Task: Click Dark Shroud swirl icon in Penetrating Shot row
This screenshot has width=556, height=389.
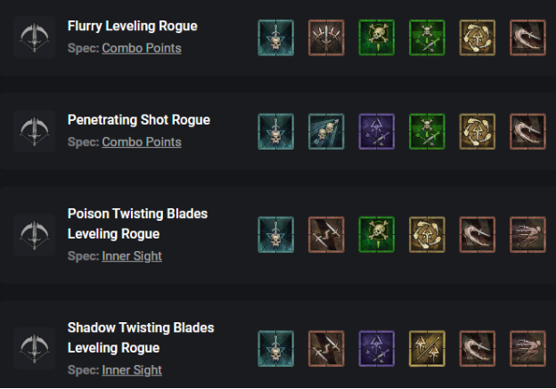Action: click(x=477, y=130)
